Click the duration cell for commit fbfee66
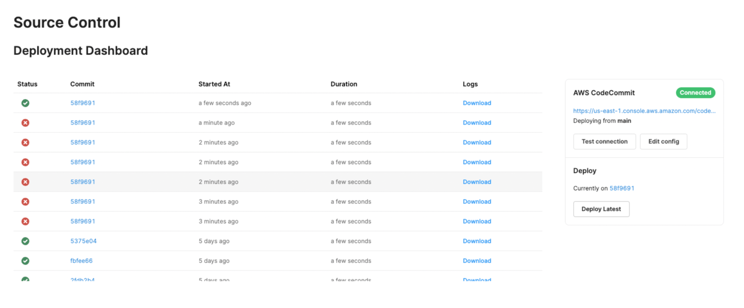This screenshot has width=744, height=308. (351, 261)
